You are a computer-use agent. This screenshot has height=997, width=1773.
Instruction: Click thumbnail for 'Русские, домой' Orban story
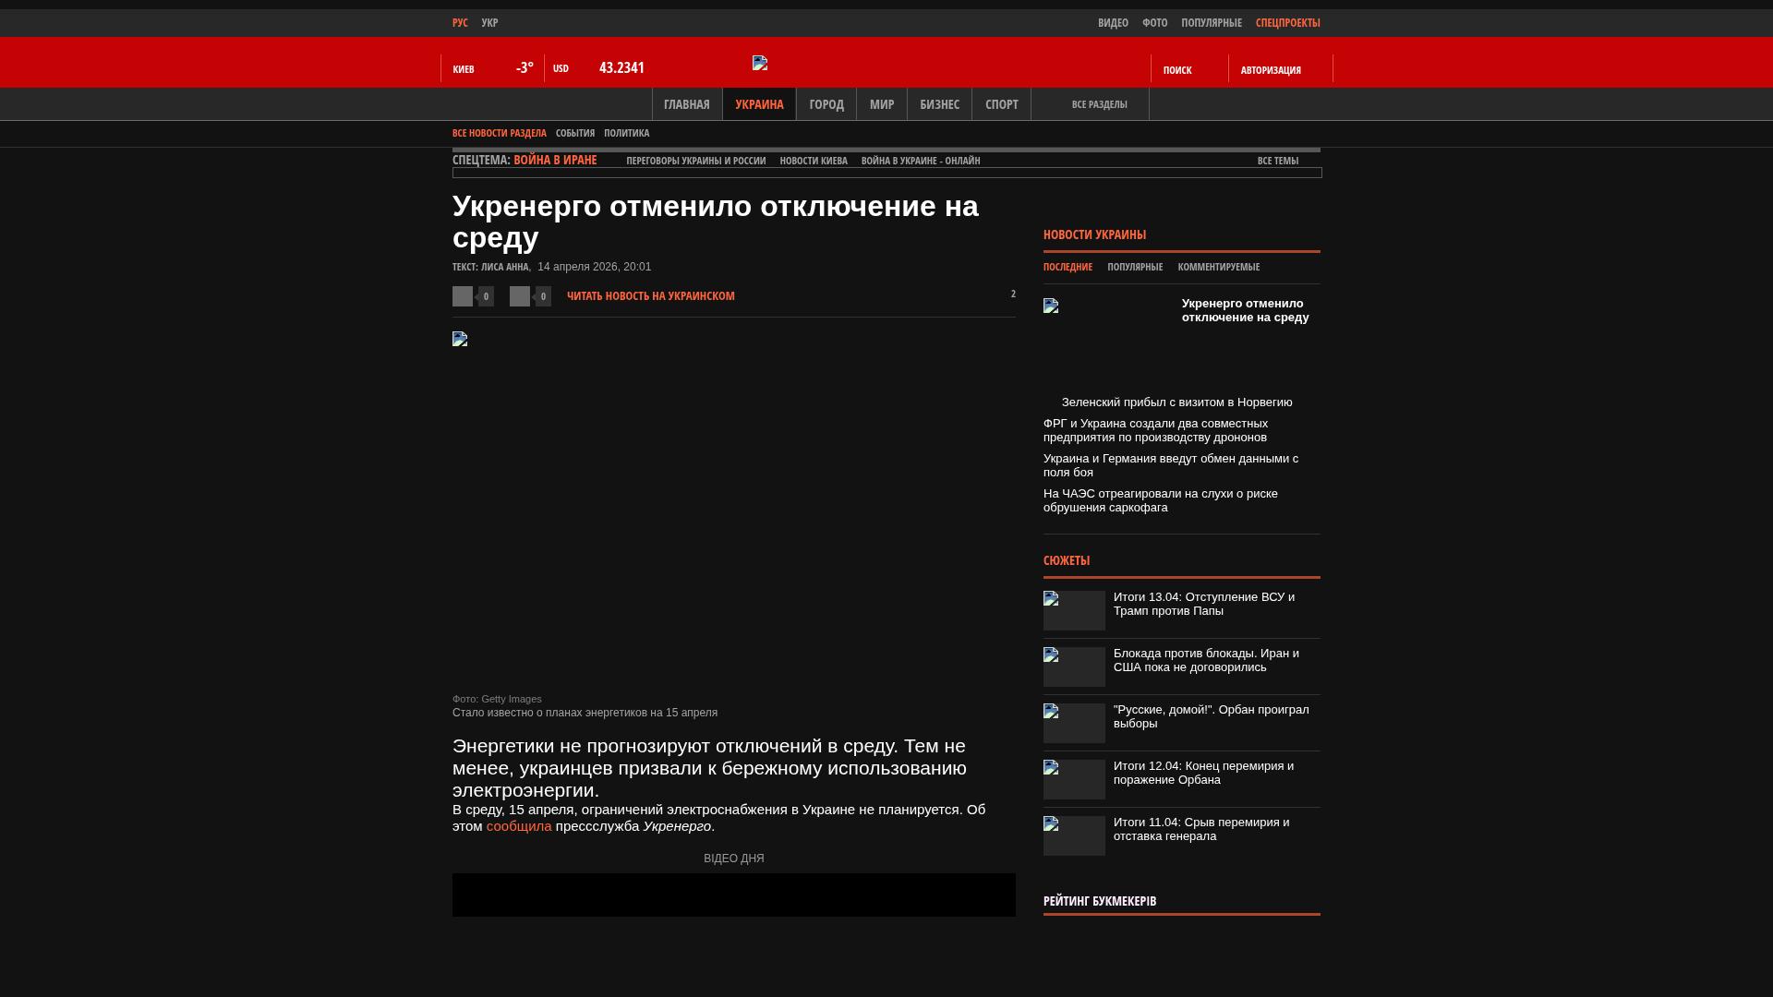pos(1074,723)
